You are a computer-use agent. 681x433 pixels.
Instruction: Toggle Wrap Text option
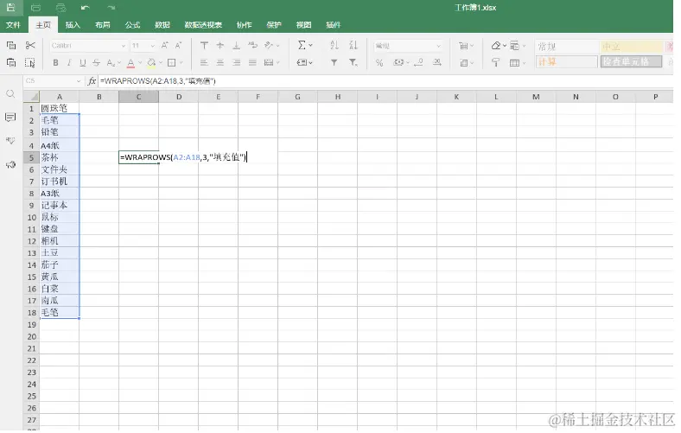tap(252, 45)
